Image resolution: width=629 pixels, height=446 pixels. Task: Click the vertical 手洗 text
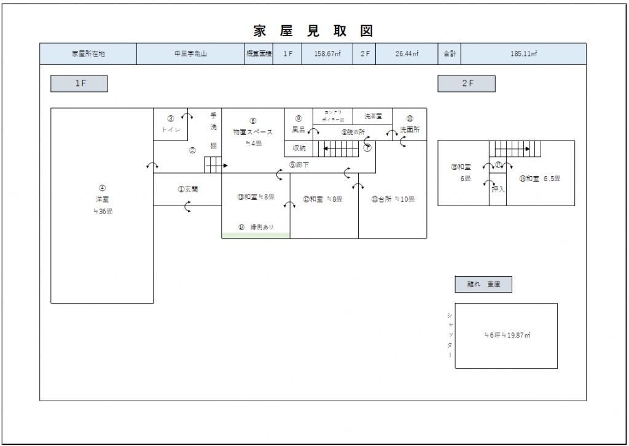213,121
